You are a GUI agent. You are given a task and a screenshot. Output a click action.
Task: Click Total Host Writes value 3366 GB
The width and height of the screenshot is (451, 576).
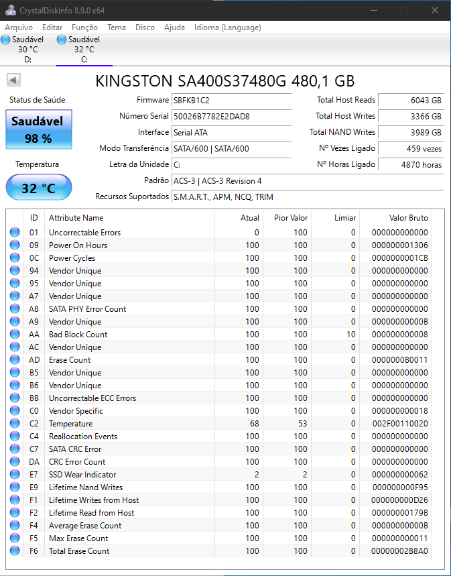[411, 117]
